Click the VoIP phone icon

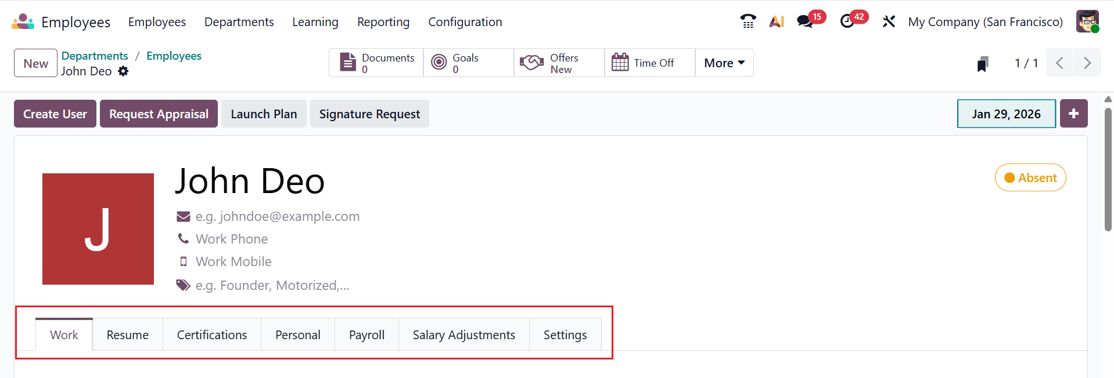748,21
